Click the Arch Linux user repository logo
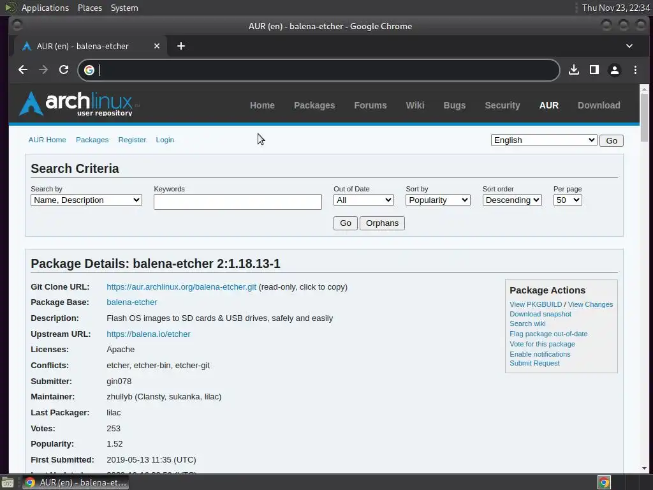The width and height of the screenshot is (653, 490). tap(76, 104)
